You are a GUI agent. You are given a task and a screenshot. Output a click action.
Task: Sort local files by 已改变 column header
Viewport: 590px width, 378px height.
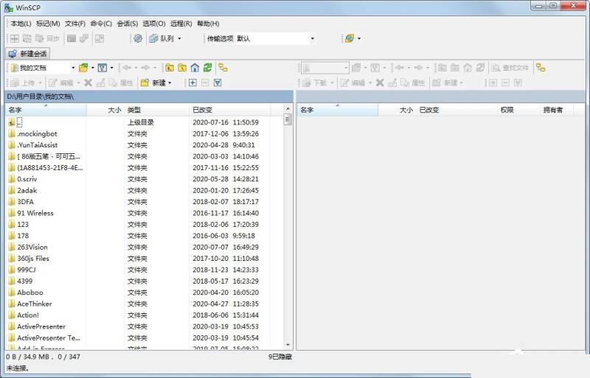(x=202, y=110)
